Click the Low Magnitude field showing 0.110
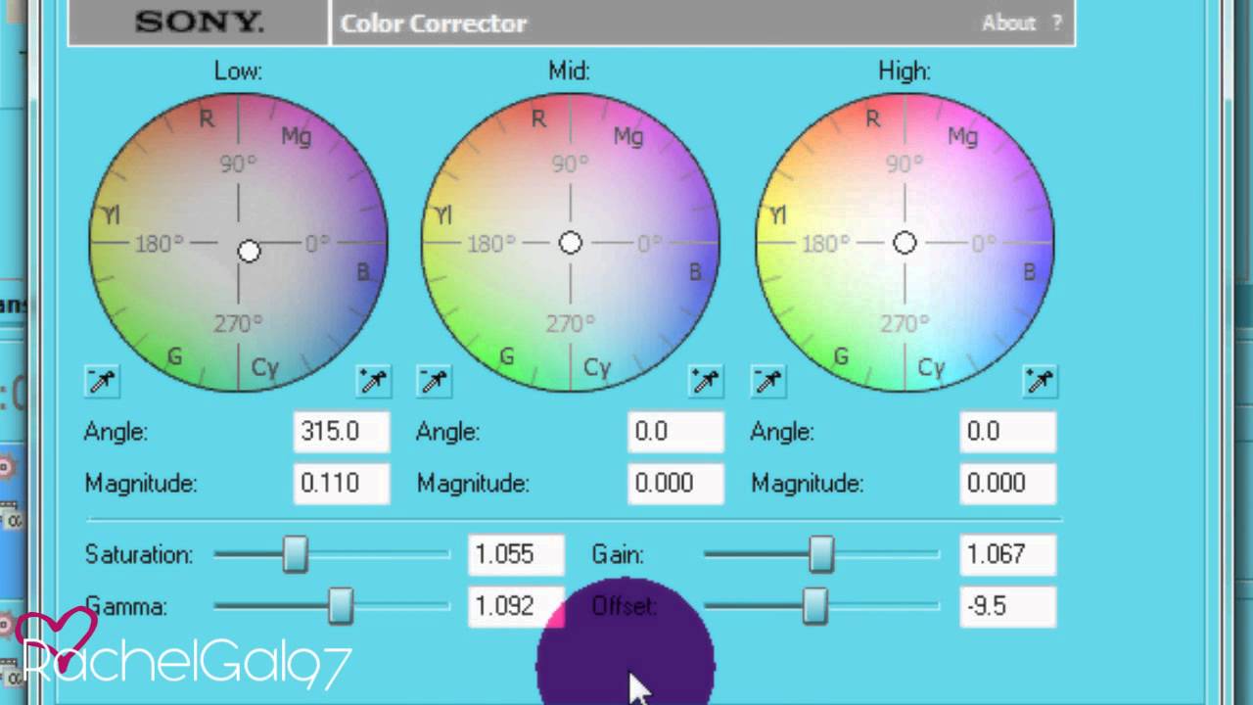The height and width of the screenshot is (705, 1253). click(342, 483)
